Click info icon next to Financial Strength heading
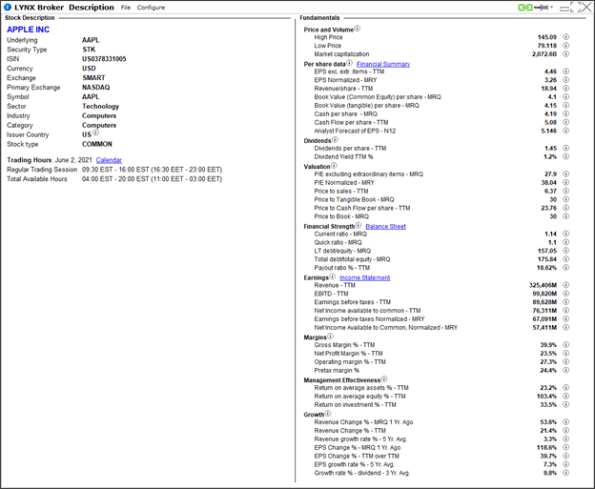Viewport: 595px width, 489px height. [x=359, y=225]
